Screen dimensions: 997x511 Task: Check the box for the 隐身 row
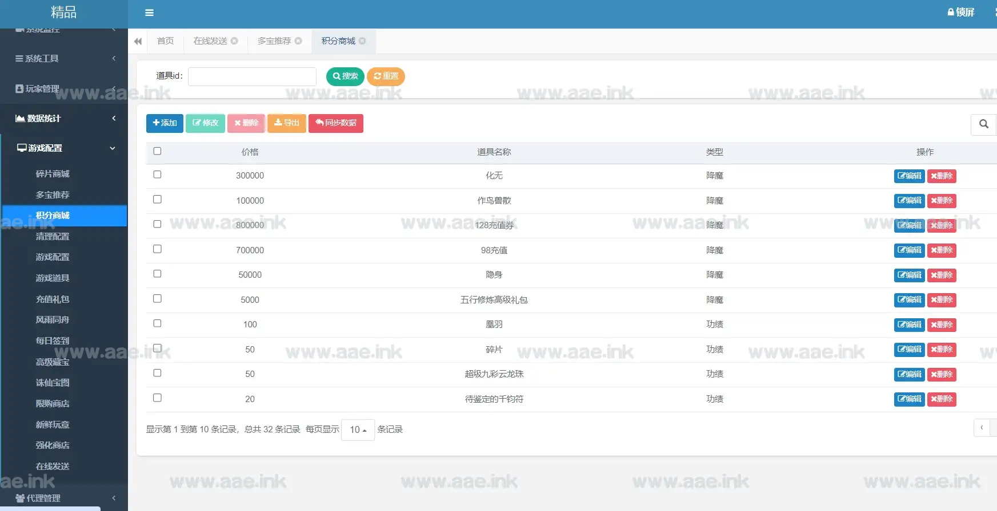[157, 274]
